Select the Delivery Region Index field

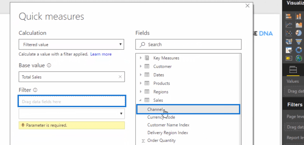point(168,133)
